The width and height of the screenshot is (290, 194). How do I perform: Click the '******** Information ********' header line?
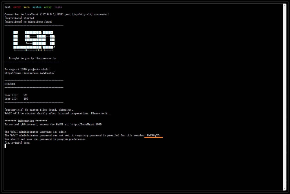(26, 121)
